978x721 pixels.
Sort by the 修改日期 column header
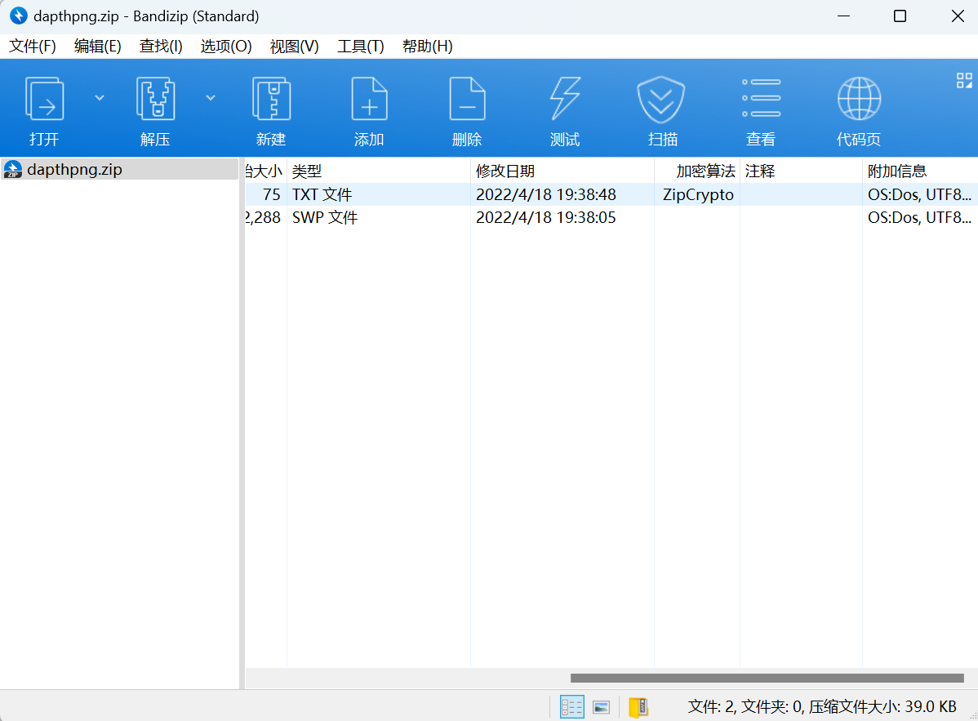562,171
